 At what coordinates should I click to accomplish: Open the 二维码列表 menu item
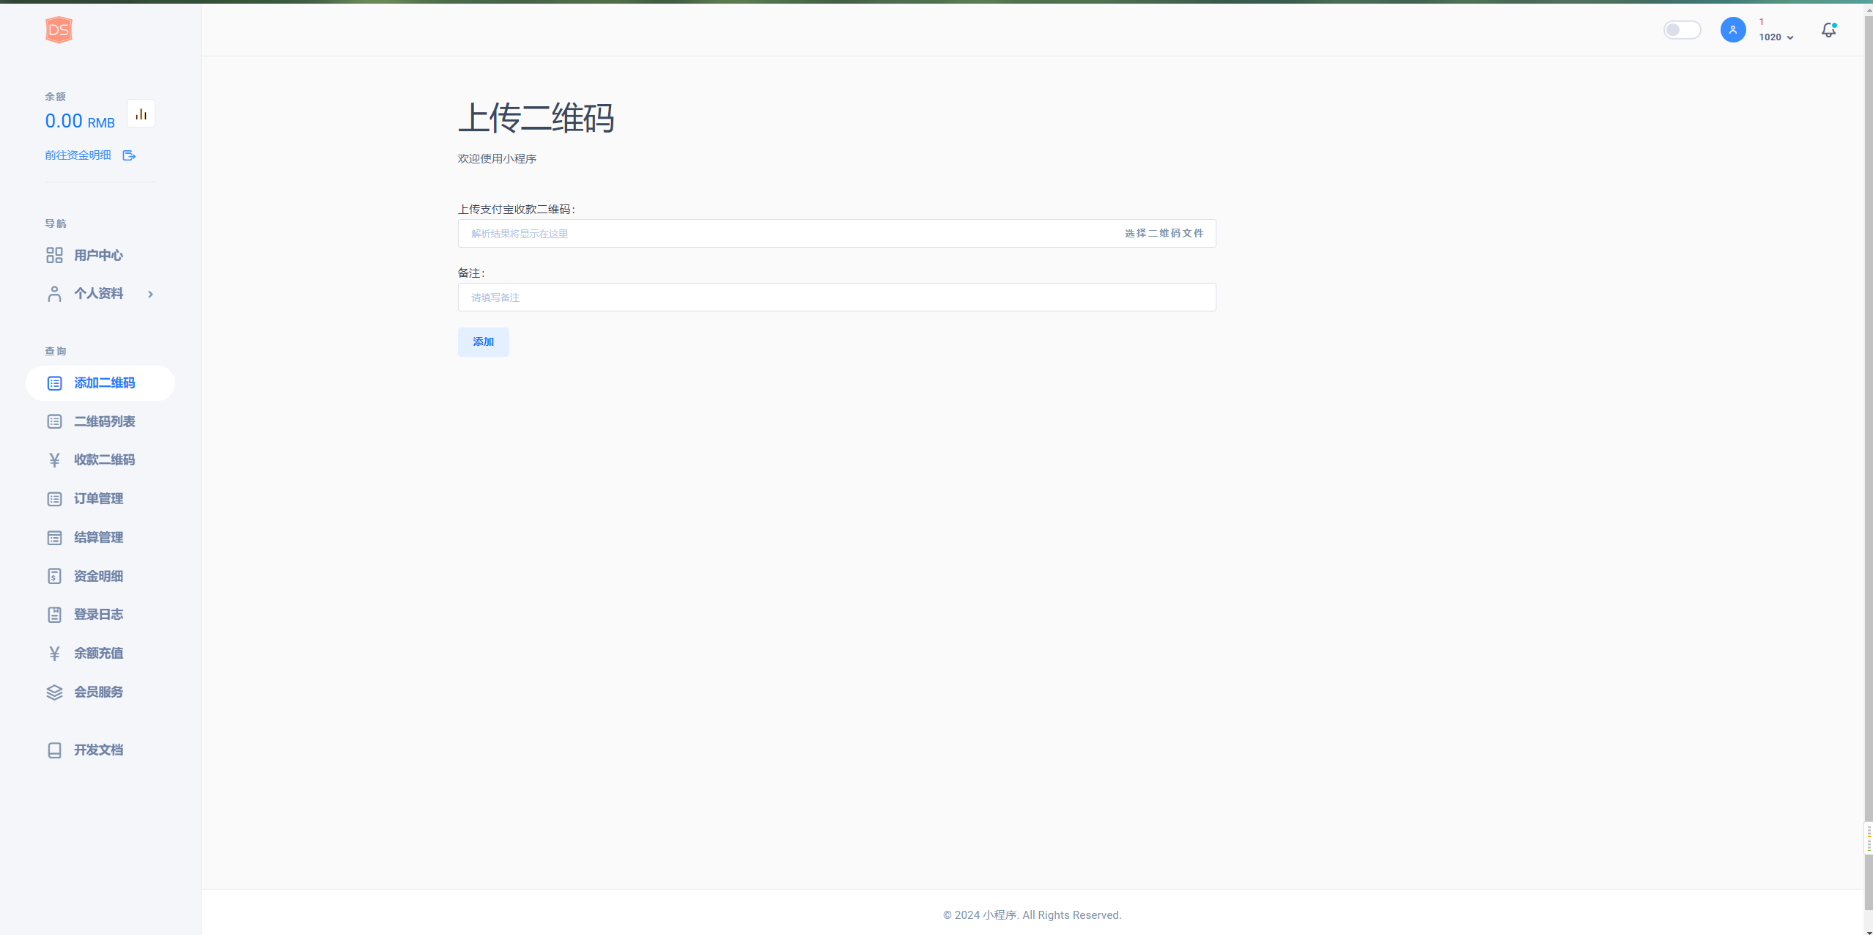coord(104,422)
